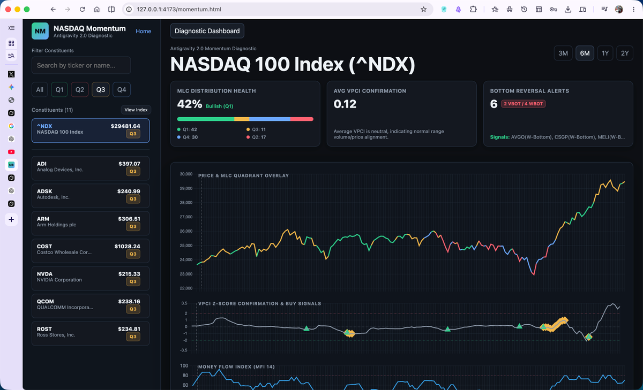This screenshot has height=390, width=643.
Task: Go back using the browser back arrow
Action: coord(53,9)
